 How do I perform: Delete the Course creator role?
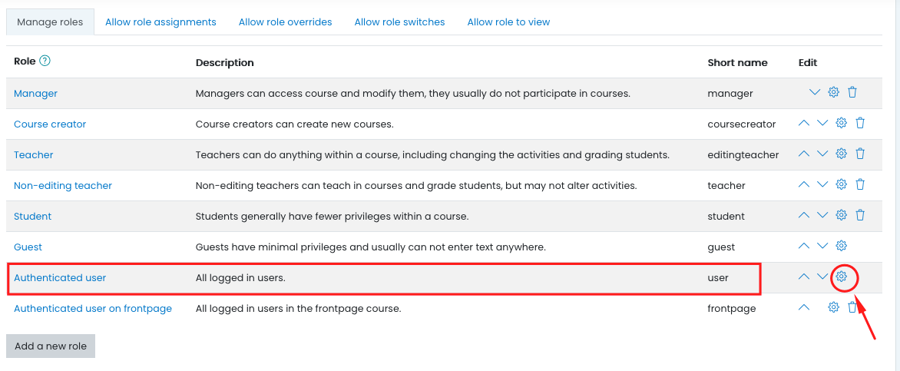(860, 123)
